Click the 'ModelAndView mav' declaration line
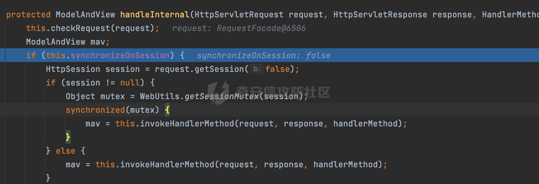 (68, 42)
